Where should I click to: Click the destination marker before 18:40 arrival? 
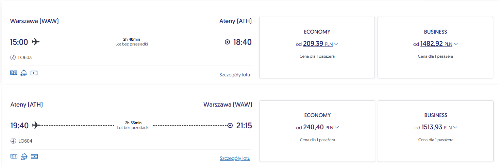pyautogui.click(x=228, y=42)
